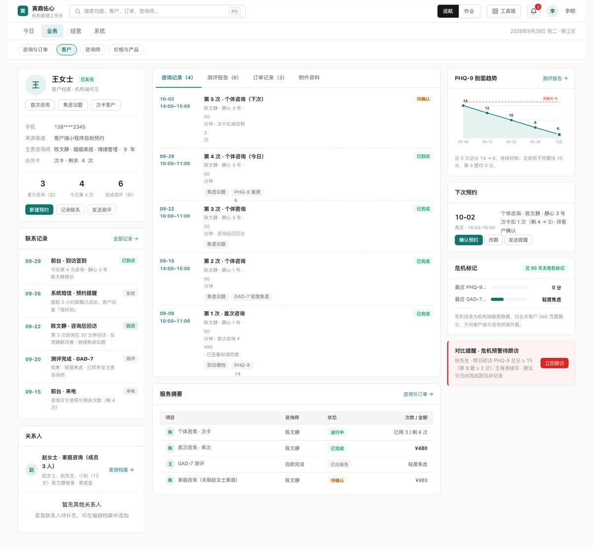Go to the 今日 tab
The height and width of the screenshot is (549, 593).
point(29,31)
